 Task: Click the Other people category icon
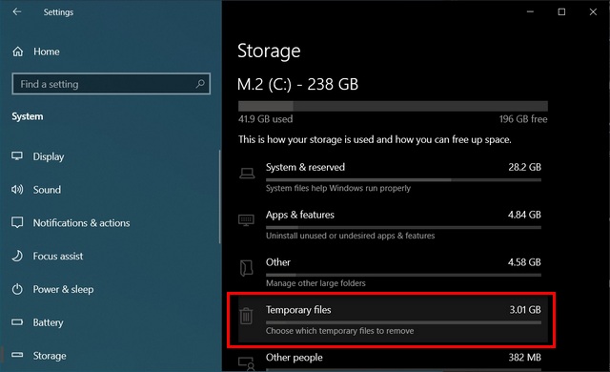247,363
